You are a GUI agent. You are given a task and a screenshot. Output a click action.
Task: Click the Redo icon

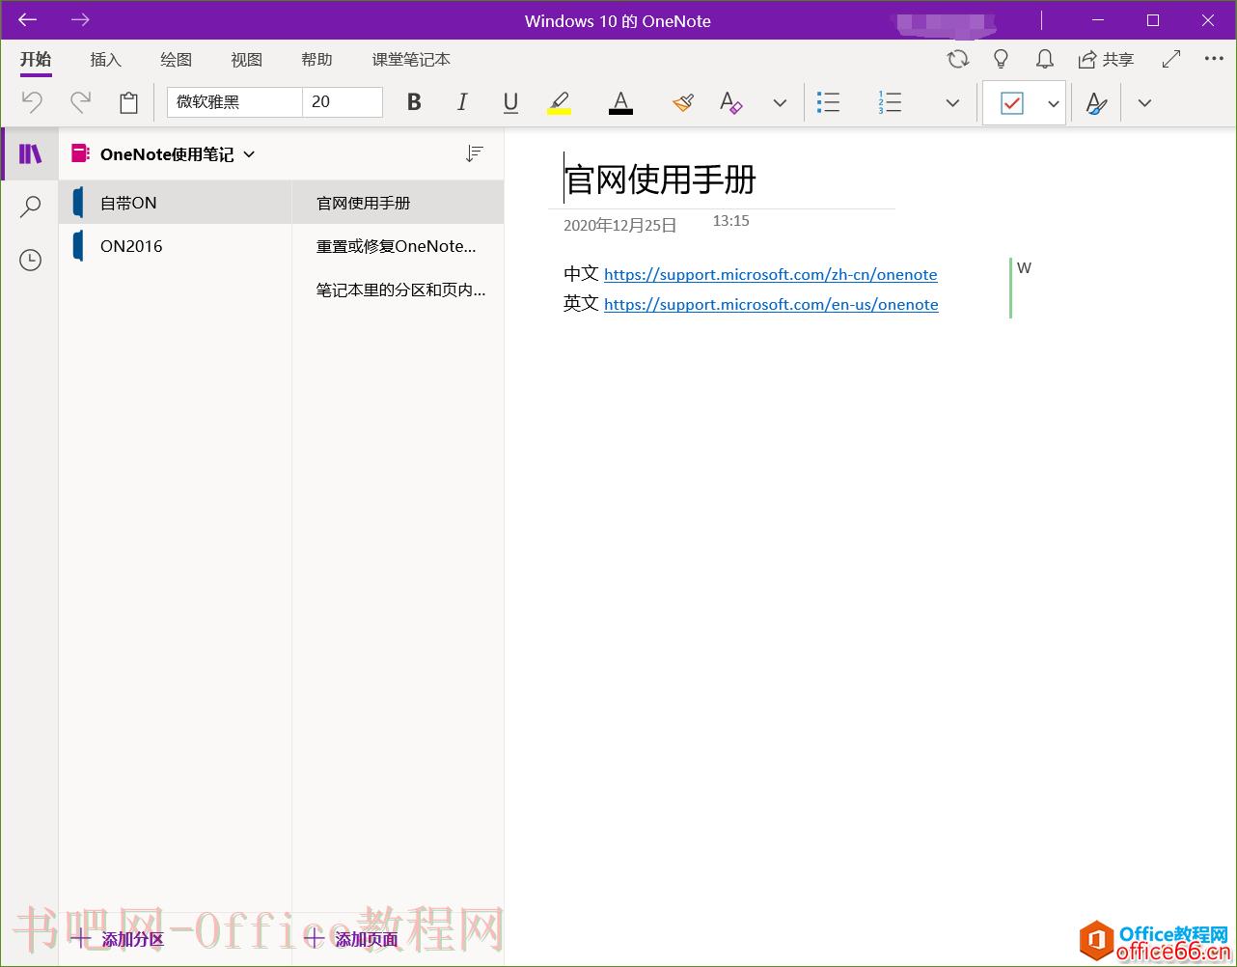tap(80, 102)
